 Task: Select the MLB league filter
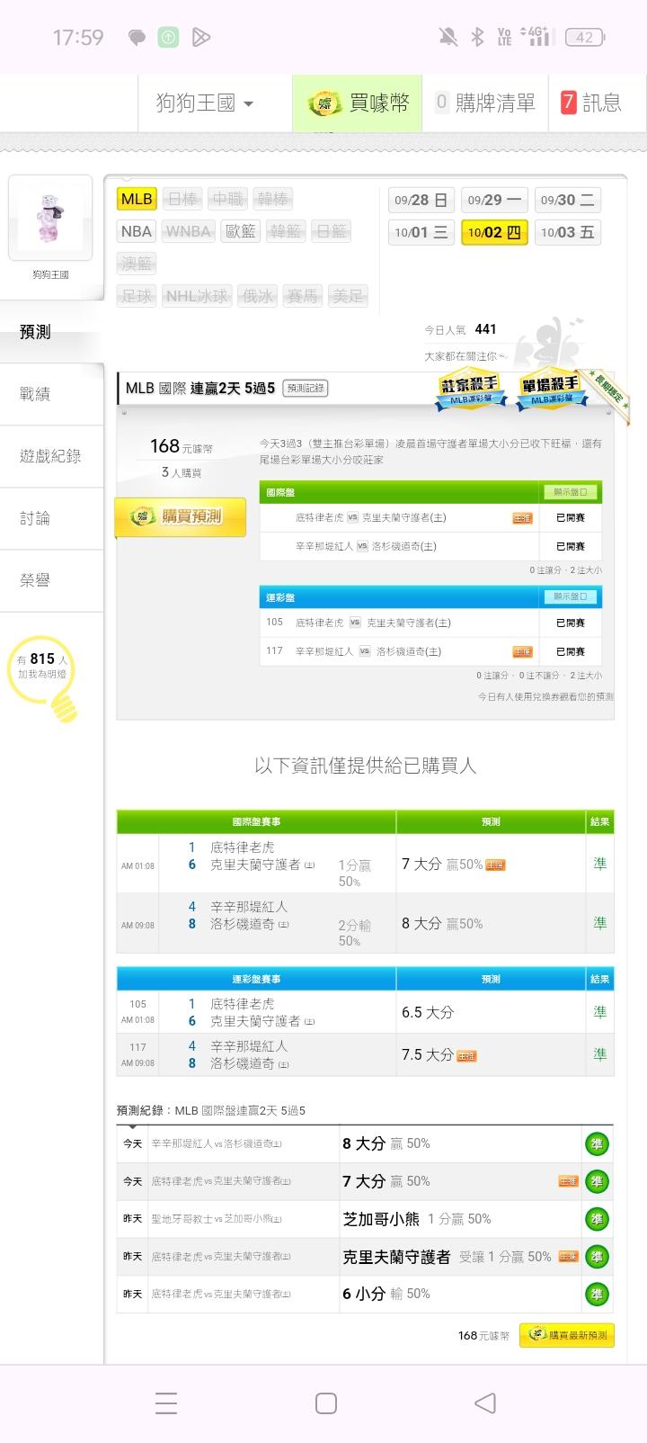tap(137, 199)
